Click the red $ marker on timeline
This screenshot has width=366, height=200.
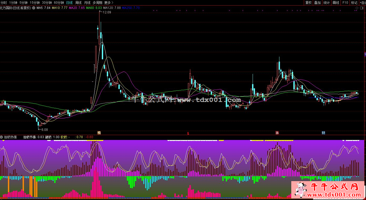coord(188,133)
